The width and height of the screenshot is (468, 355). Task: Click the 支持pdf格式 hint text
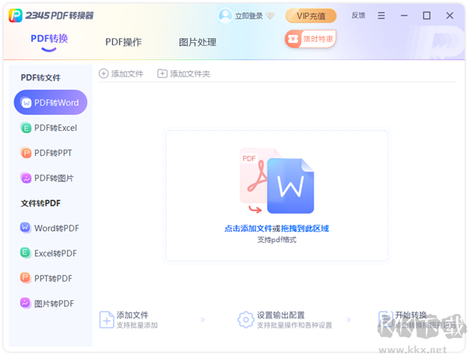277,240
